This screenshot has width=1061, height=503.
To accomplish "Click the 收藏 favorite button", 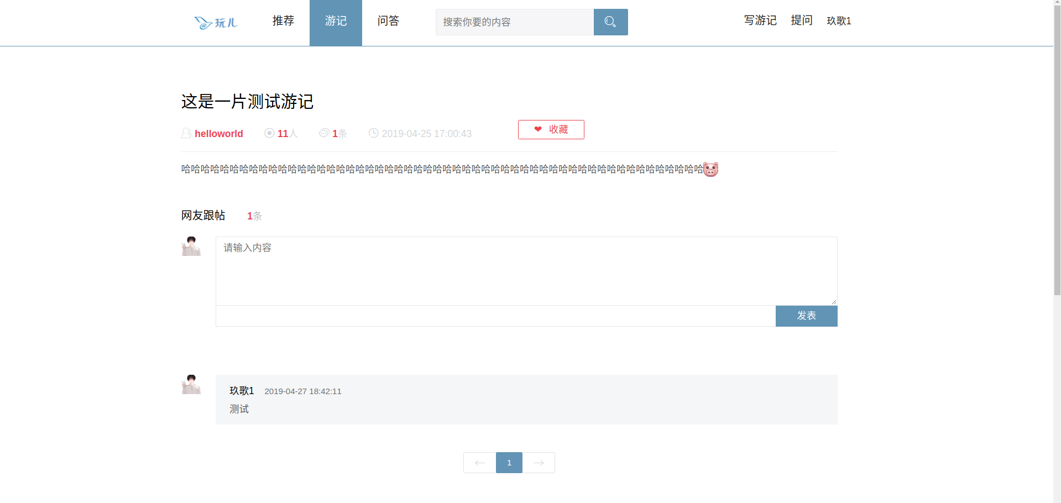I will tap(551, 129).
